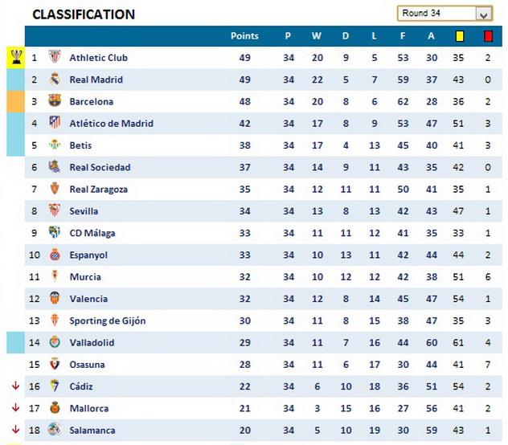508x445 pixels.
Task: Click the orange zone marker beside Barcelona
Action: point(15,101)
